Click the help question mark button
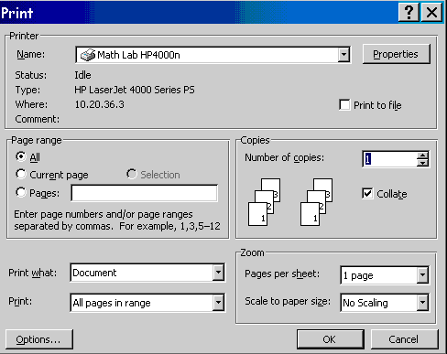Image resolution: width=447 pixels, height=354 pixels. tap(409, 13)
